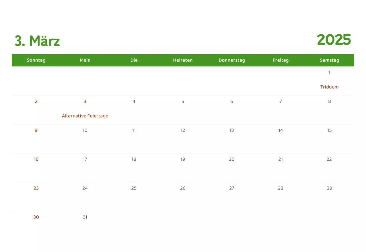Open the "Alternative Feiertage" holiday label
Image resolution: width=366 pixels, height=252 pixels.
(x=85, y=116)
